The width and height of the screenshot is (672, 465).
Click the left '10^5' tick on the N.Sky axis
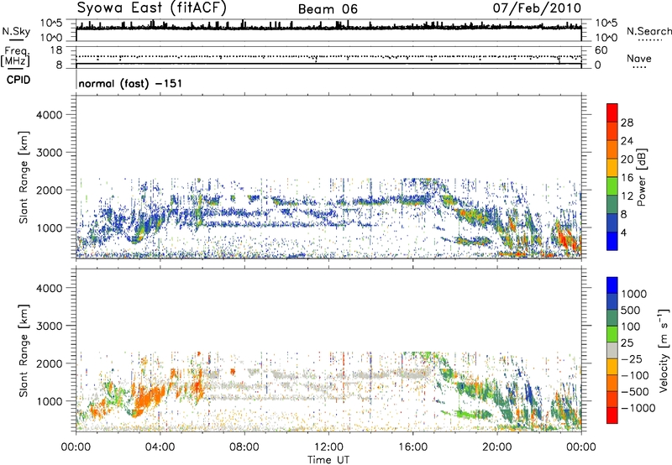click(51, 23)
